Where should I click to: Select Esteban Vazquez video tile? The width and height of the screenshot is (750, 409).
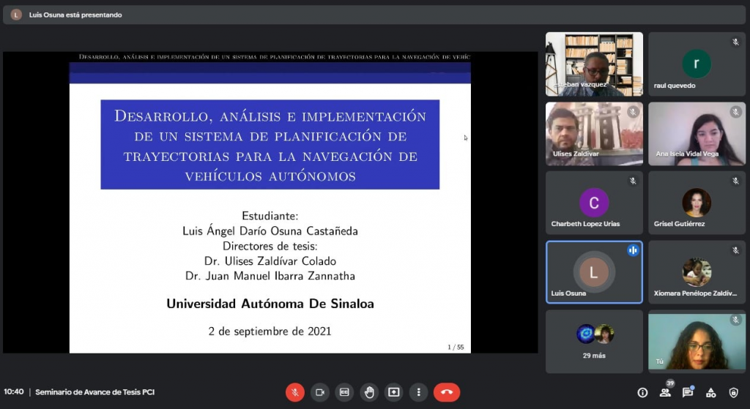pyautogui.click(x=594, y=64)
